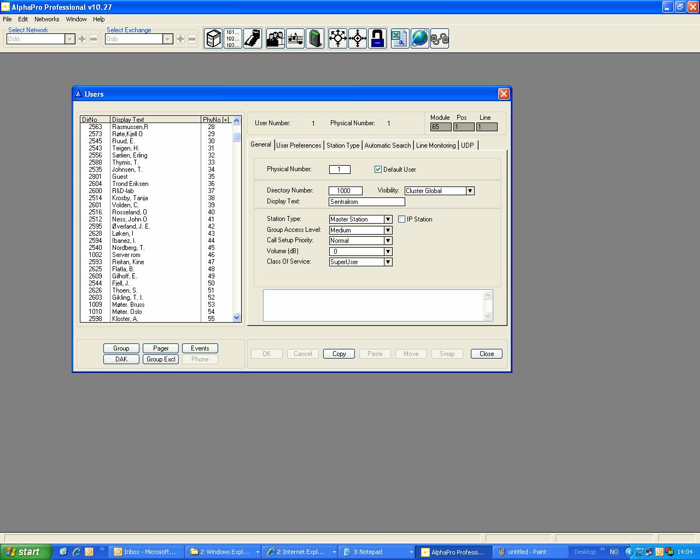
Task: Click the people groups toolbar icon
Action: click(275, 39)
